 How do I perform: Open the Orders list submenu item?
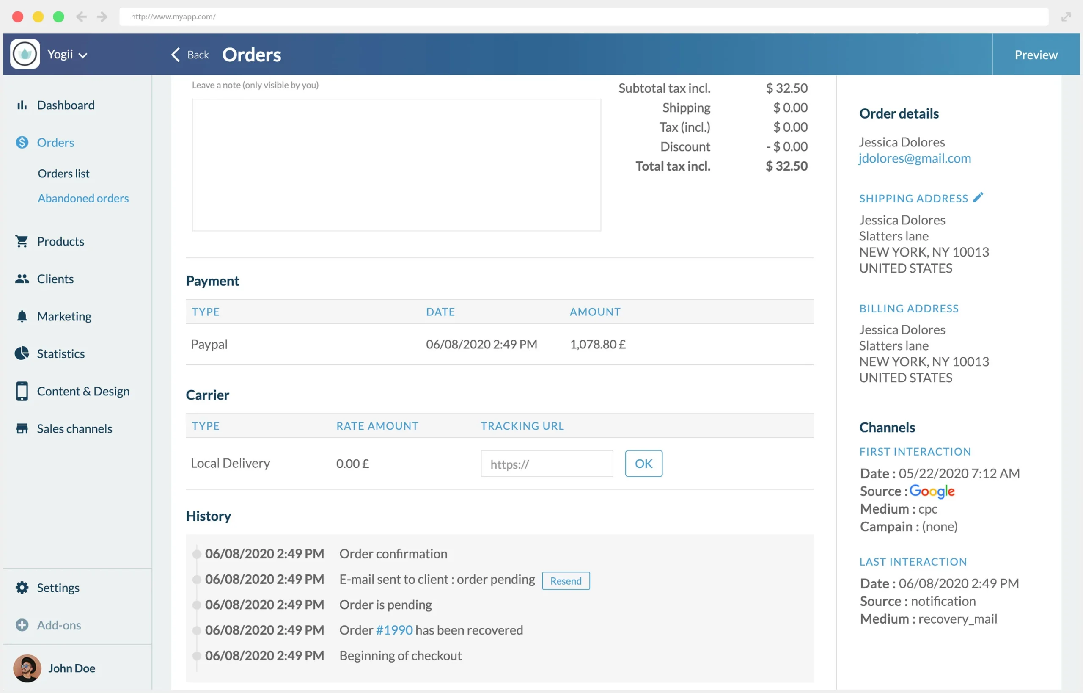63,174
